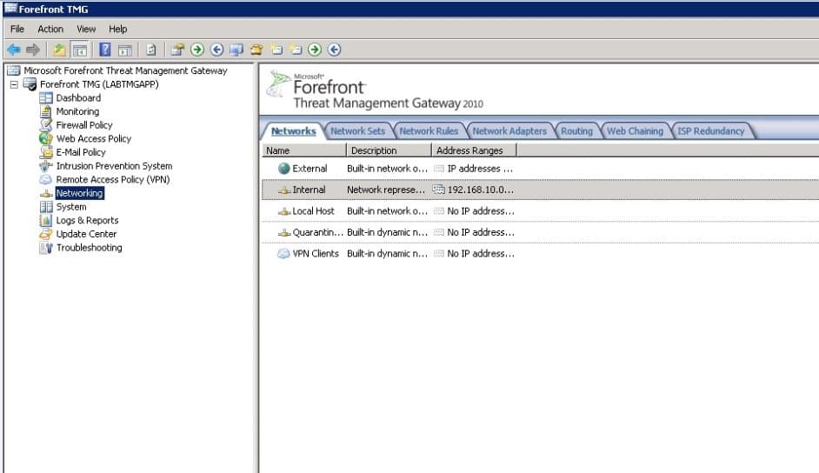Screen dimensions: 819x473
Task: Click the Monitoring icon in the tree
Action: point(46,111)
